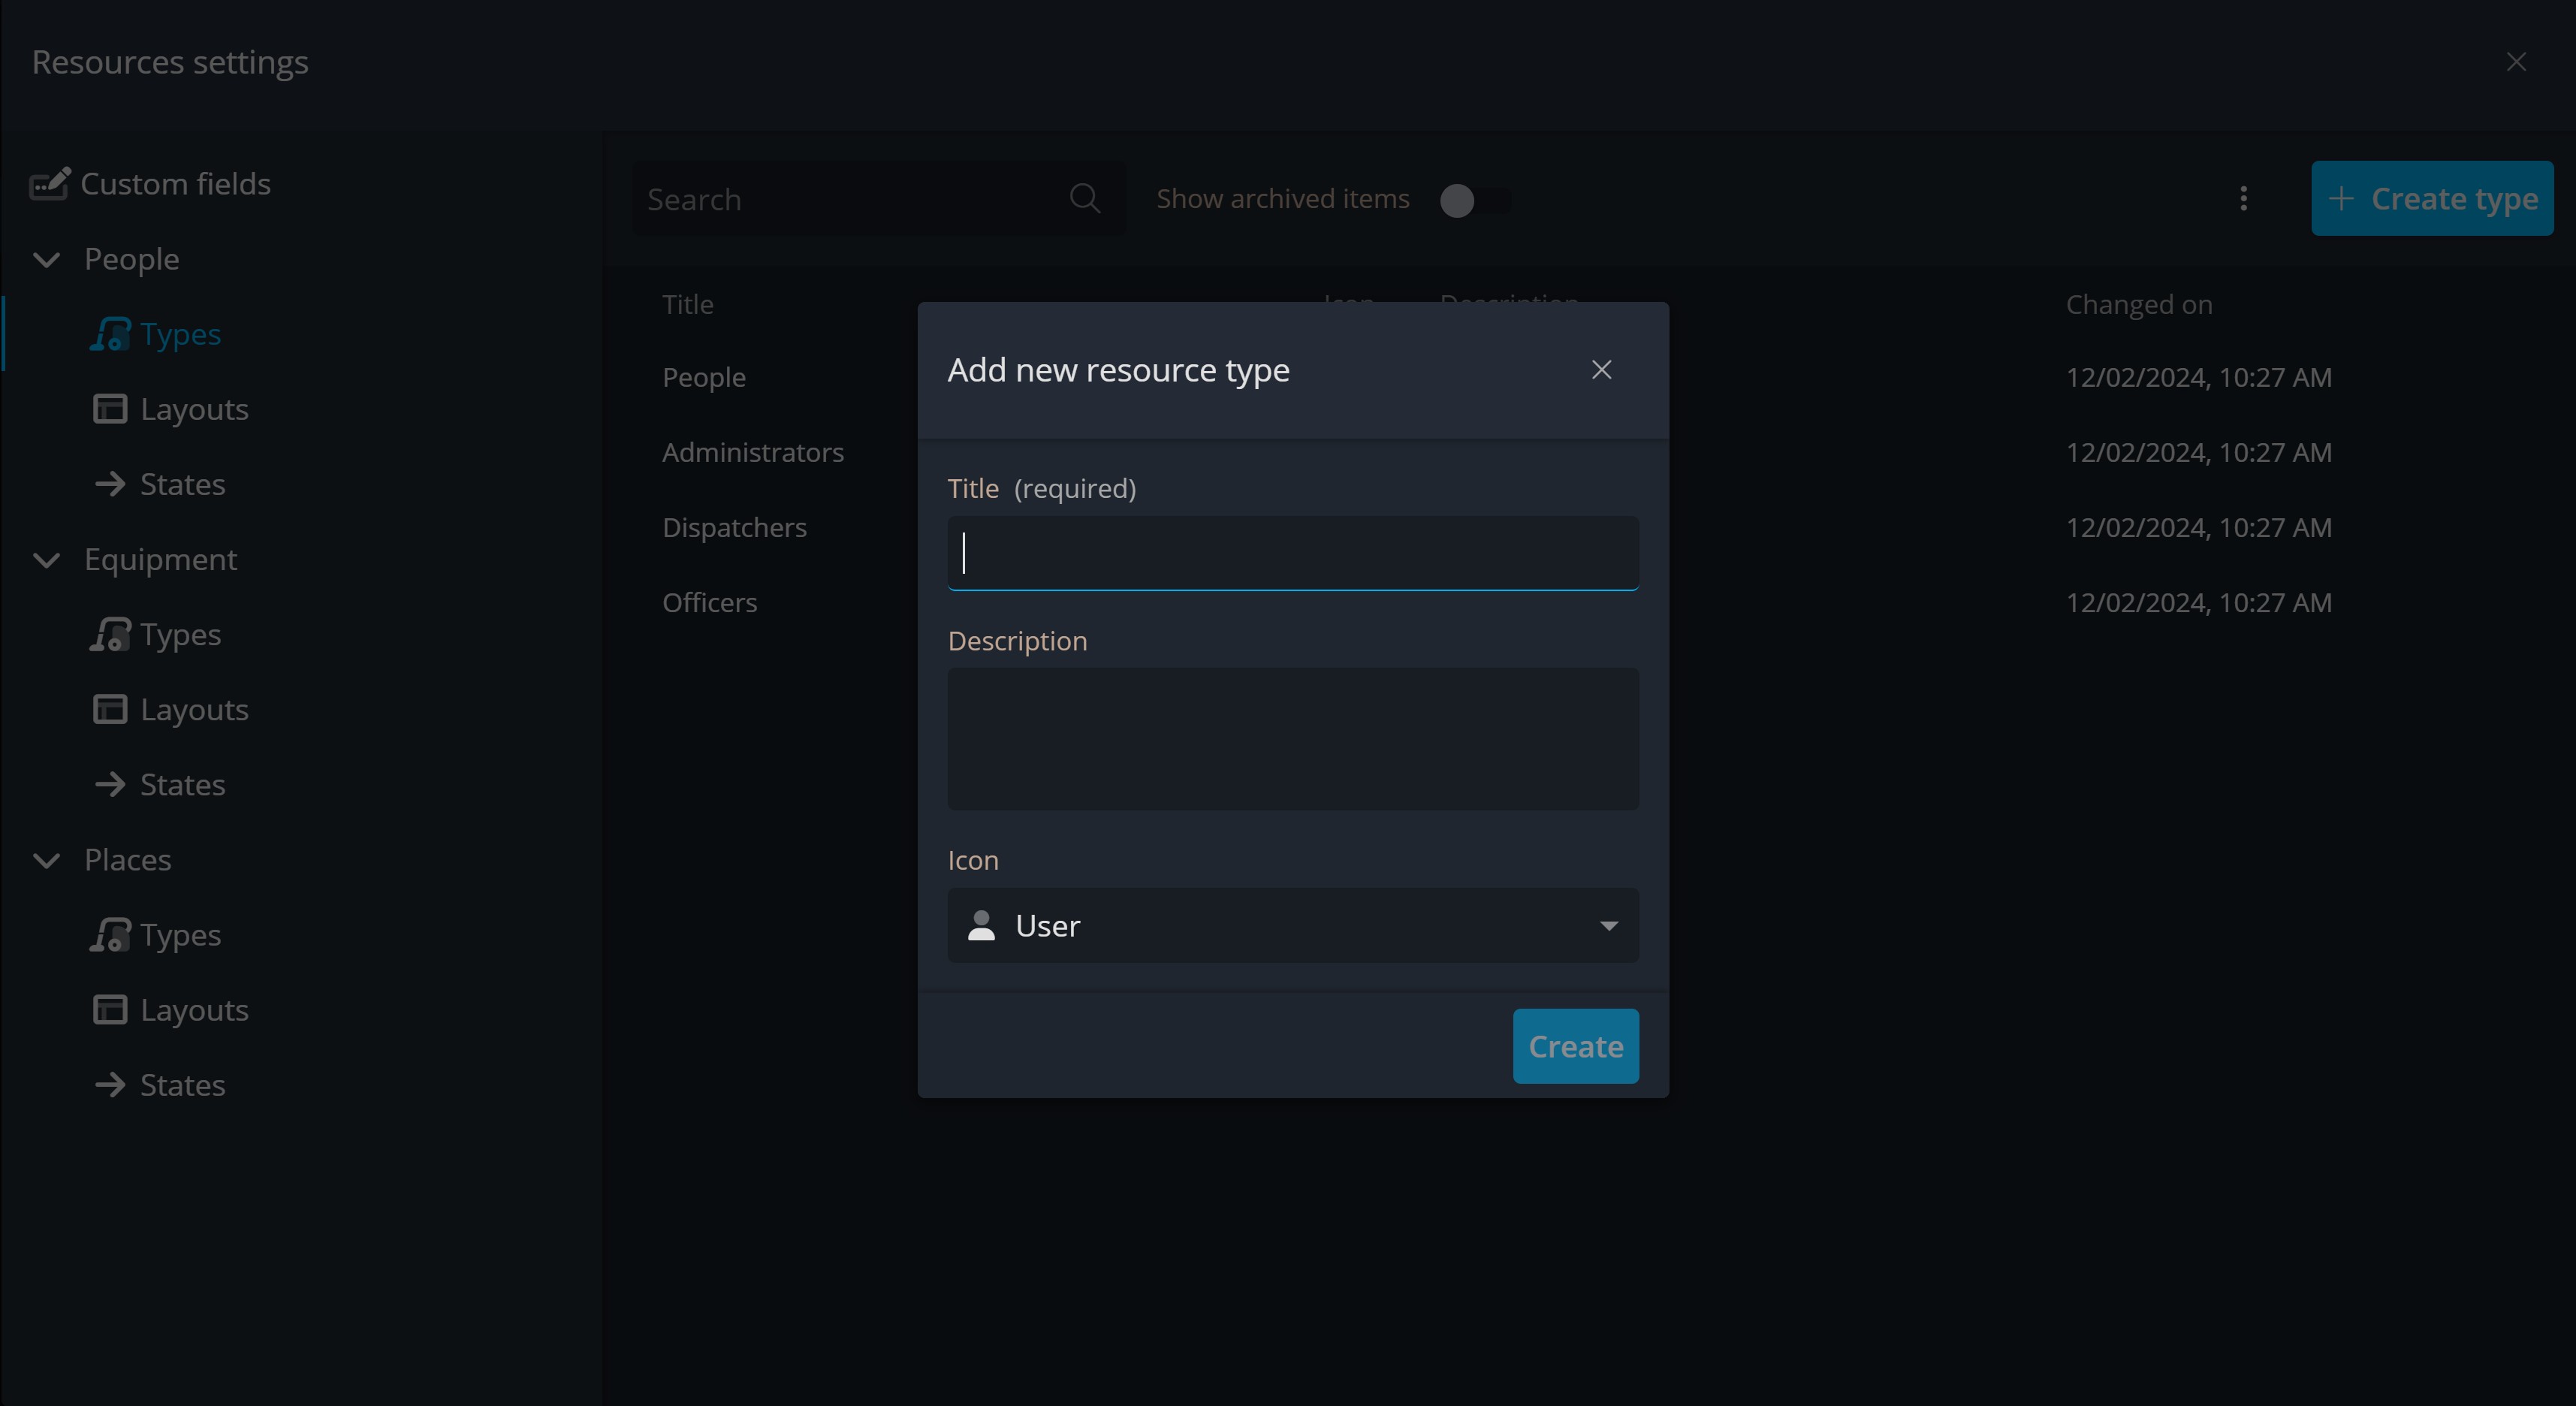2576x1406 pixels.
Task: Click the Officers changed date cell
Action: 2198,602
